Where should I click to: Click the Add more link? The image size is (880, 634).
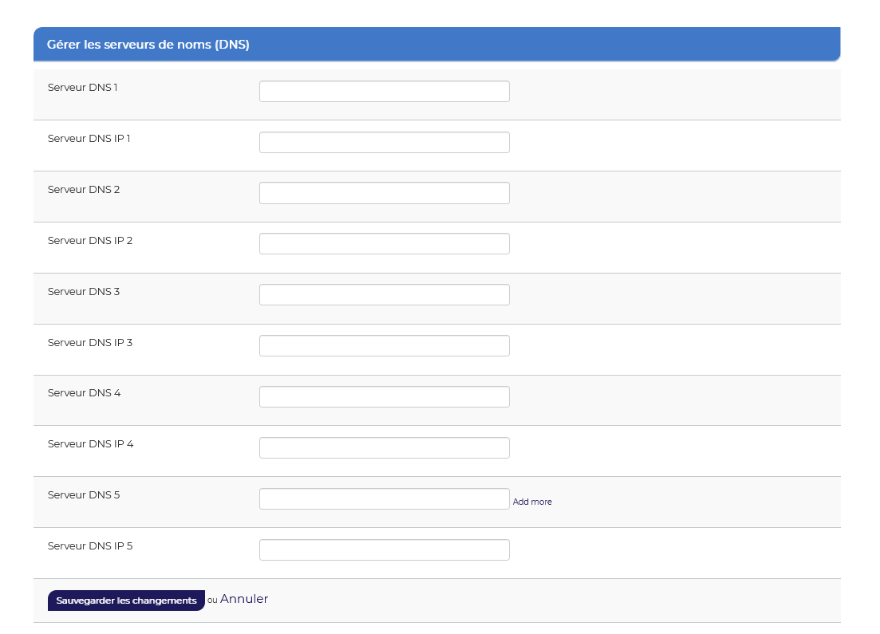[532, 502]
